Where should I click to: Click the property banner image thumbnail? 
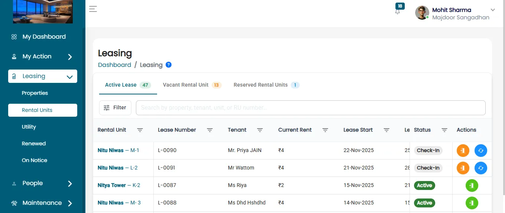43,12
